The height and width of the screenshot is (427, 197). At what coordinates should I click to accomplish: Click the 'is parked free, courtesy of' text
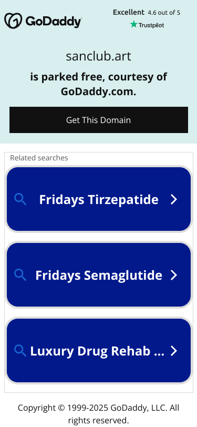99,77
